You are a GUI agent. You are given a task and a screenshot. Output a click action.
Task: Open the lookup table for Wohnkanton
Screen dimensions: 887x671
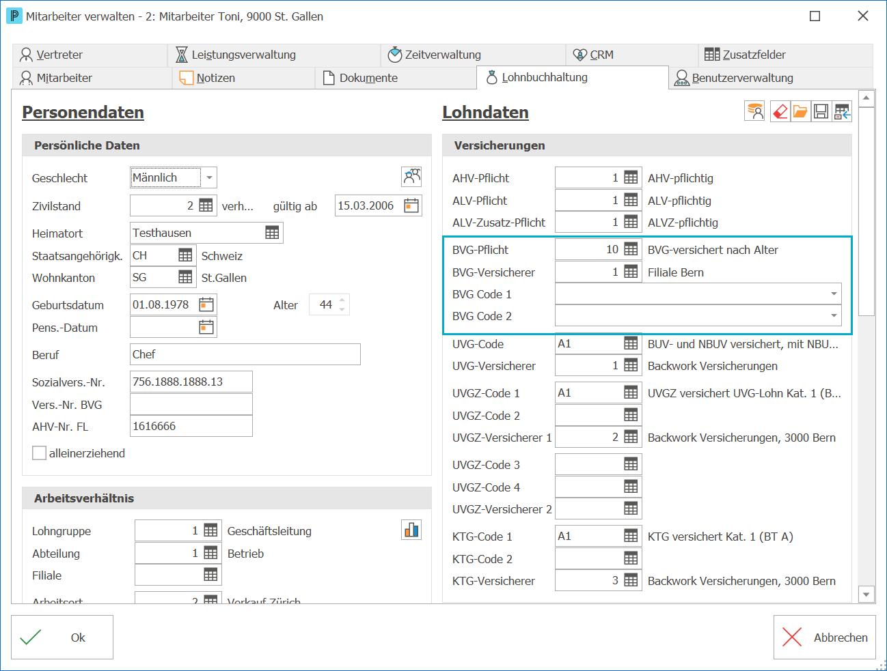coord(185,277)
